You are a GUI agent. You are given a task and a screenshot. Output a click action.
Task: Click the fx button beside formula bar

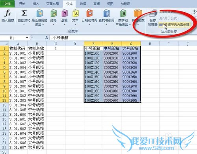tap(46, 38)
